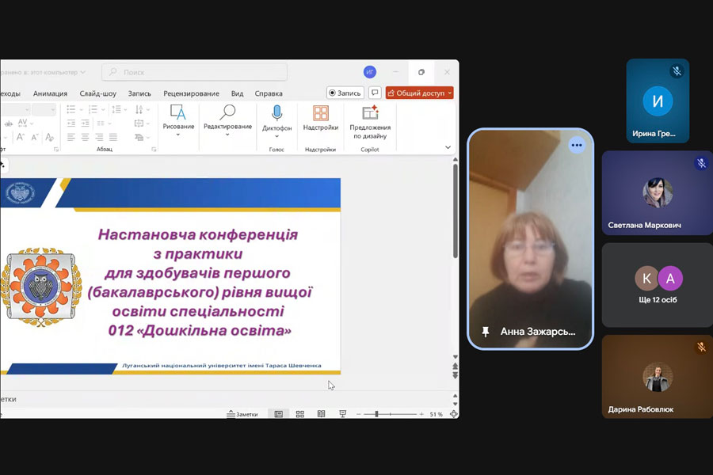Click the Запись record button
This screenshot has height=475, width=713.
point(345,93)
